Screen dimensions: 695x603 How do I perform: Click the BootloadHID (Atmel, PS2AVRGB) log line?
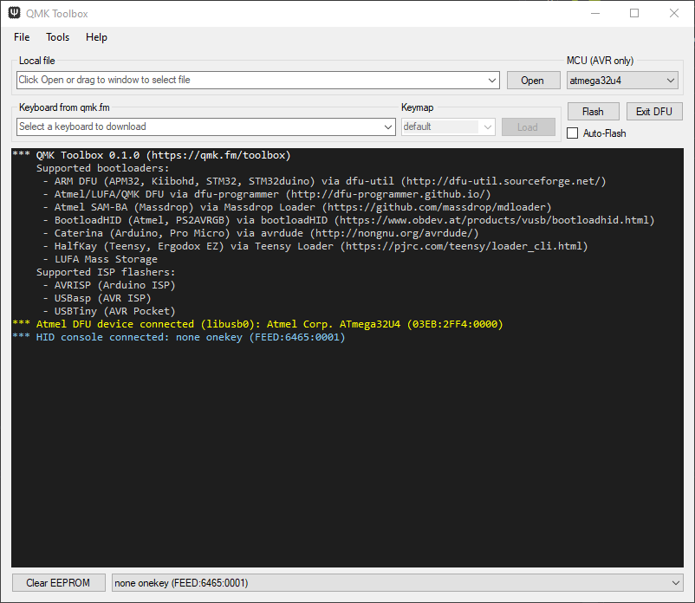coord(349,220)
